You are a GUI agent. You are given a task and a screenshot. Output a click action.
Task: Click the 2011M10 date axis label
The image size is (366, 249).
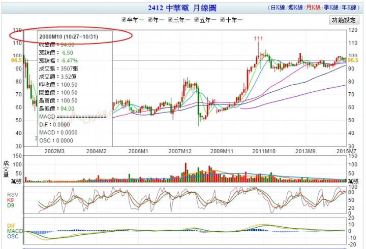[264, 151]
